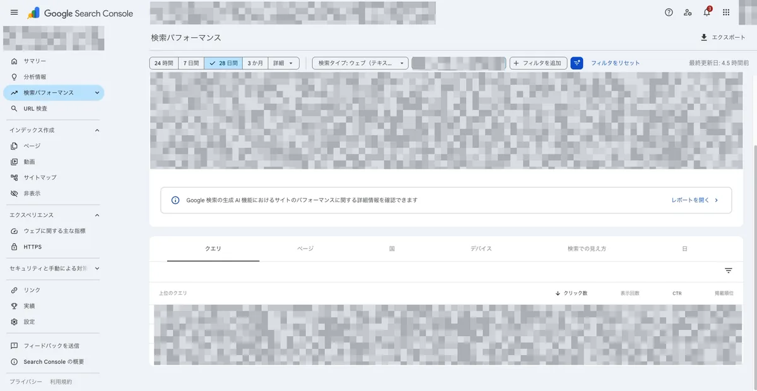Click the links icon beside リンク
Screen dimensions: 757x391
click(x=14, y=290)
